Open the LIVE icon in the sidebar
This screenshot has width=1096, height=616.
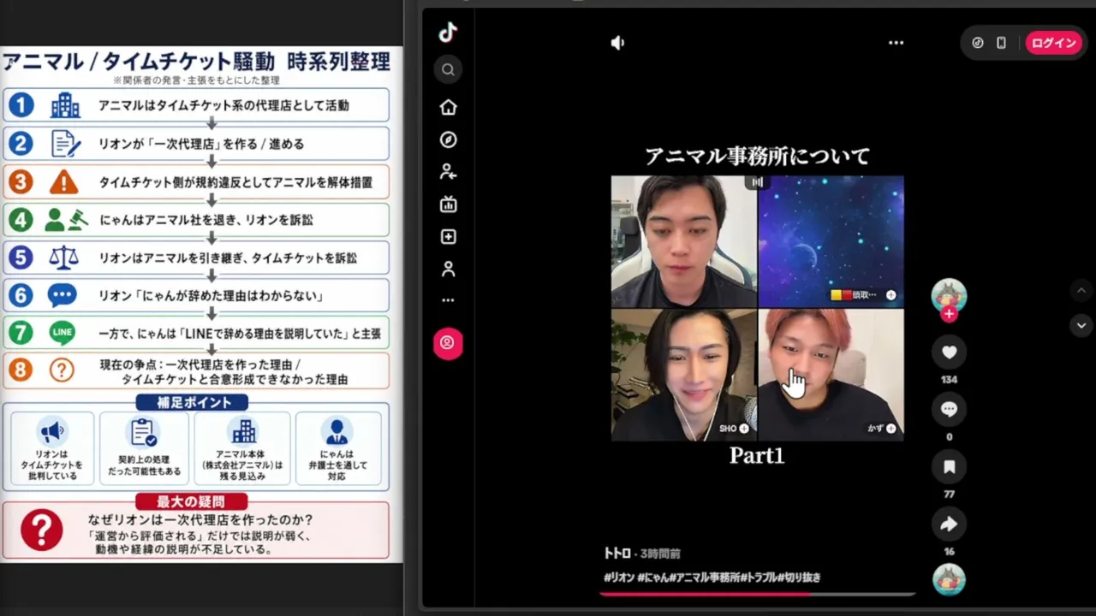(448, 204)
